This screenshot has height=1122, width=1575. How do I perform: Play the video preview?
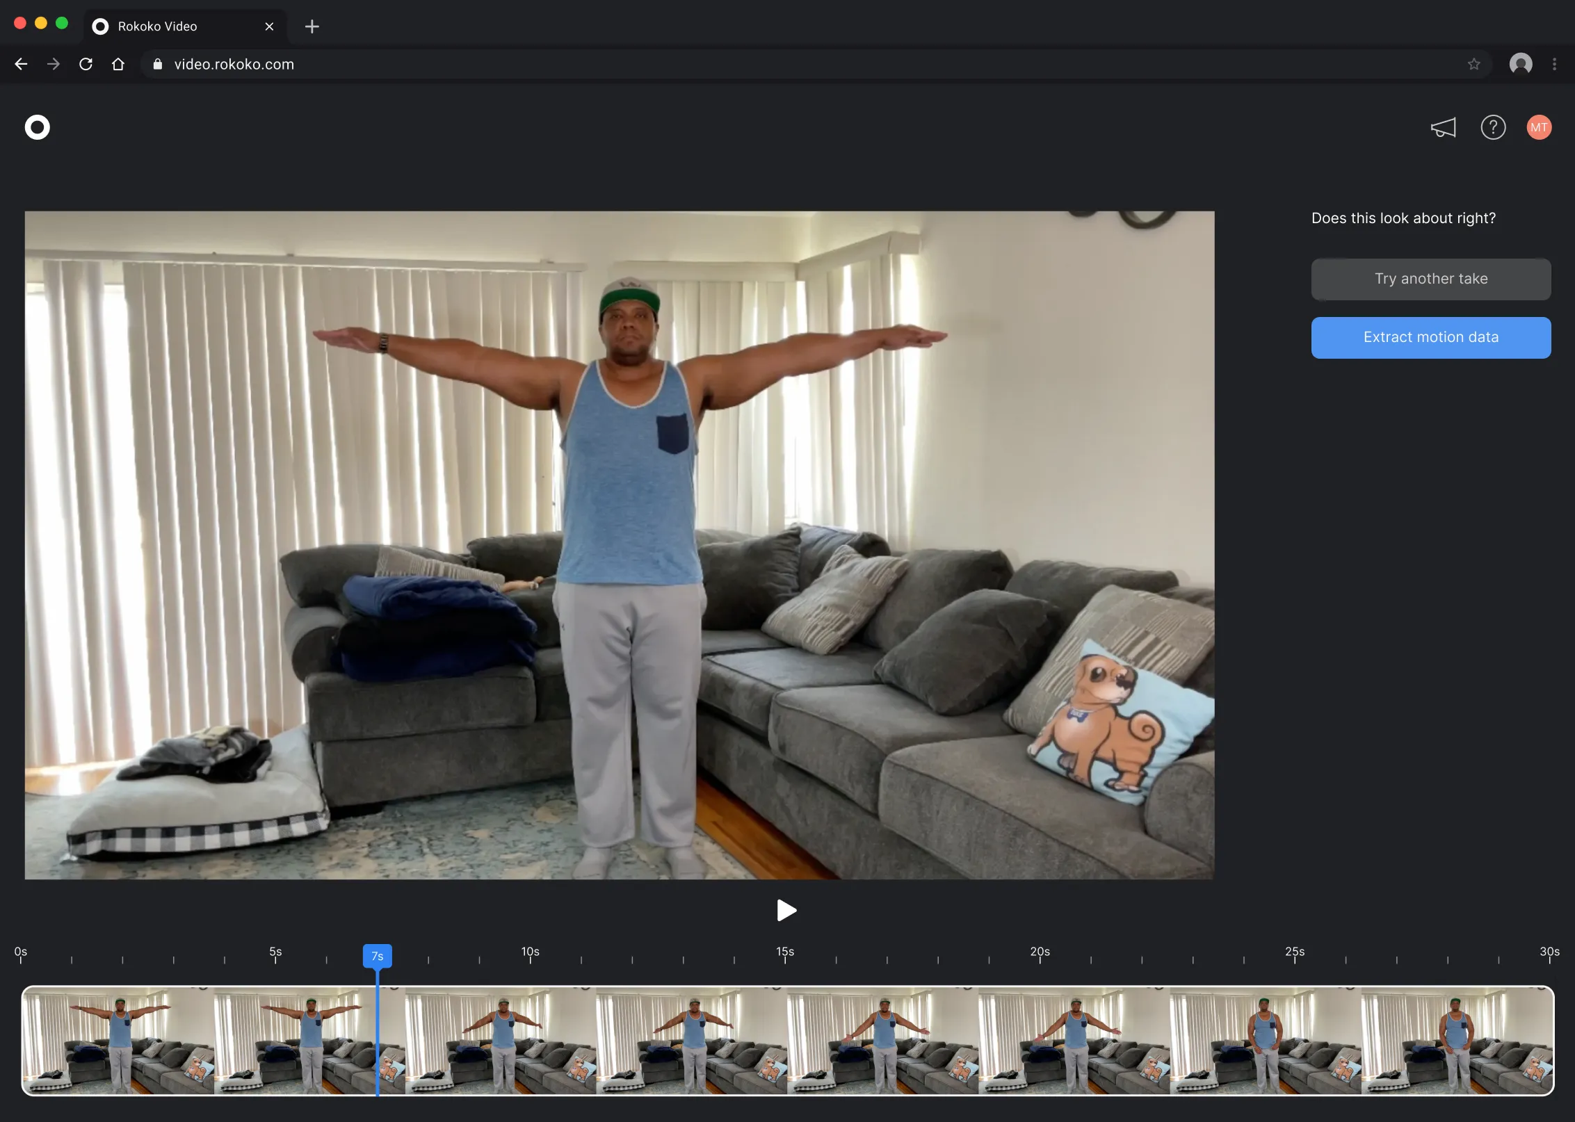click(x=786, y=910)
